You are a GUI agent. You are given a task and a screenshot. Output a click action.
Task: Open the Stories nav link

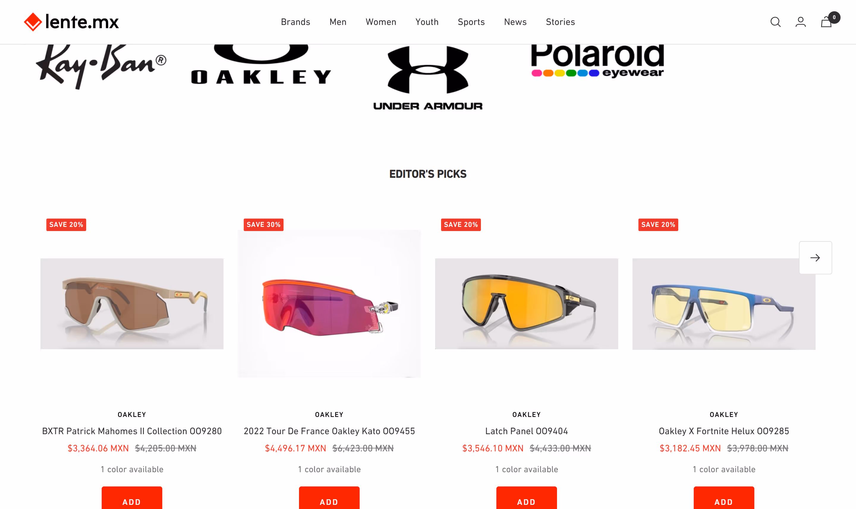coord(560,22)
